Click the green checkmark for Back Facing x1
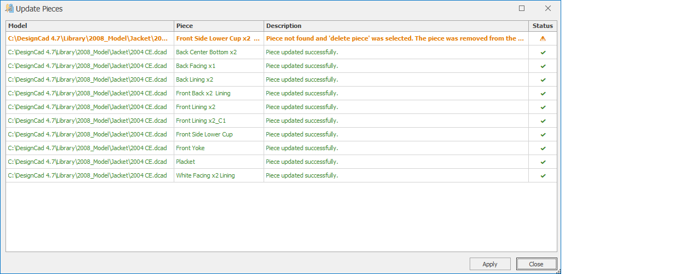This screenshot has height=274, width=696. 543,66
